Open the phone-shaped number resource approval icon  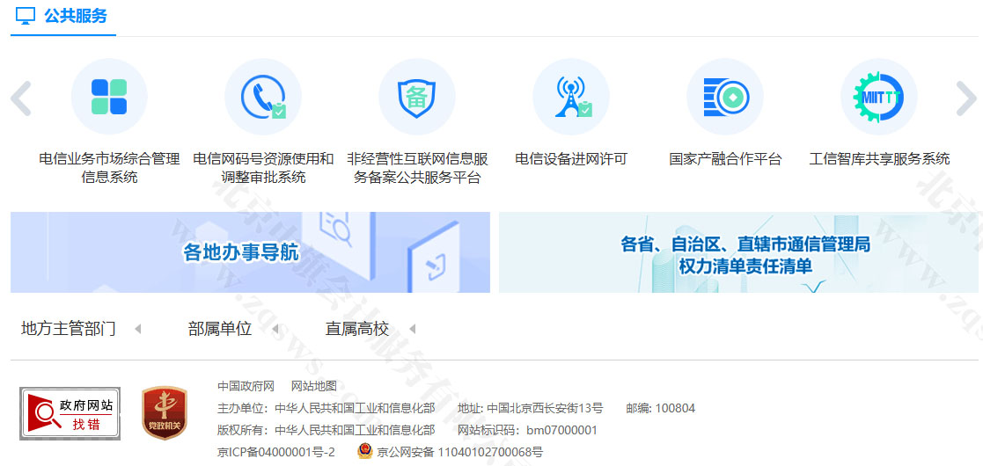click(x=263, y=97)
